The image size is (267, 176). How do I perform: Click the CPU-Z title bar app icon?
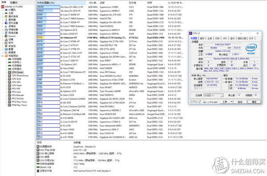coord(191,33)
